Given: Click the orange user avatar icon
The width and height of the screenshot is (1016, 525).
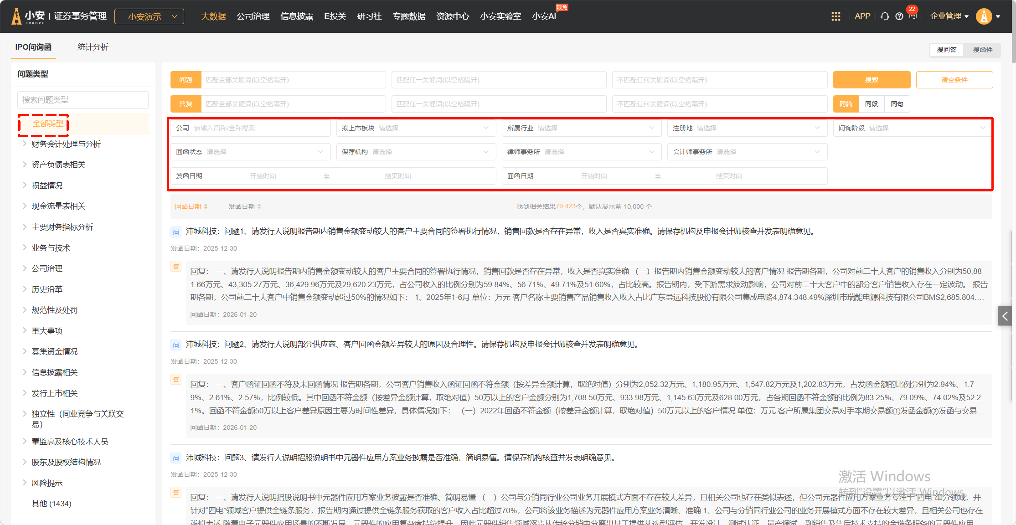Looking at the screenshot, I should pos(984,16).
